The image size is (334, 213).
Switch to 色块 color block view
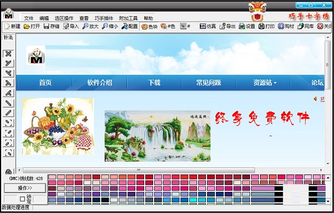(x=149, y=26)
